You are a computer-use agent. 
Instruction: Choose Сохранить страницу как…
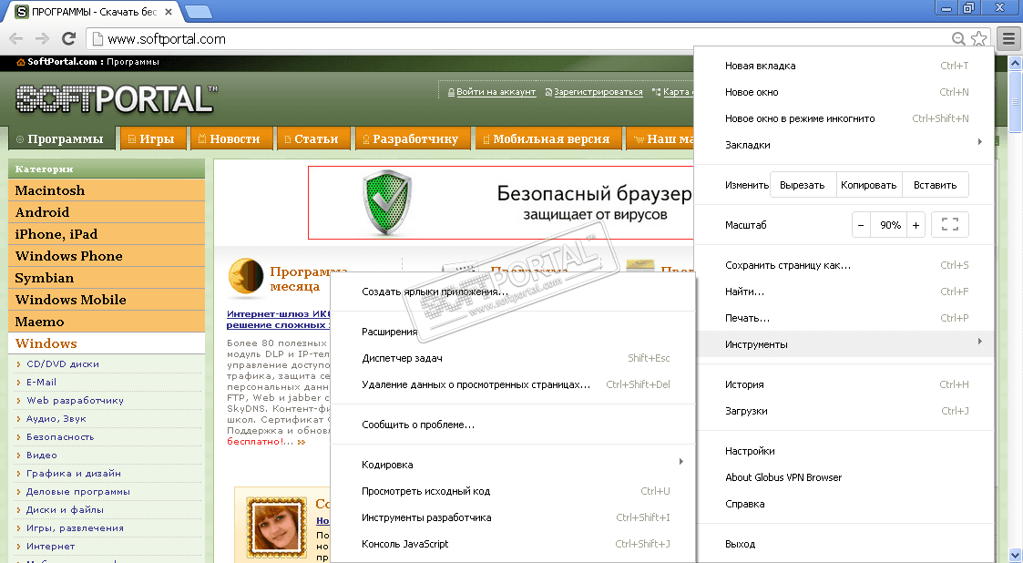(x=845, y=265)
